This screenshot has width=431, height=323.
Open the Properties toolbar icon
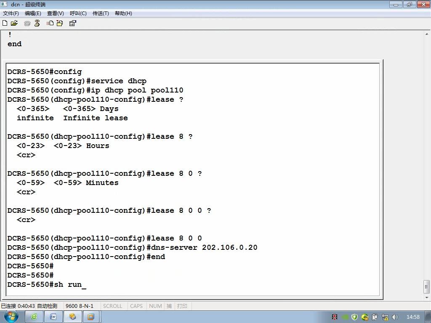(x=72, y=23)
